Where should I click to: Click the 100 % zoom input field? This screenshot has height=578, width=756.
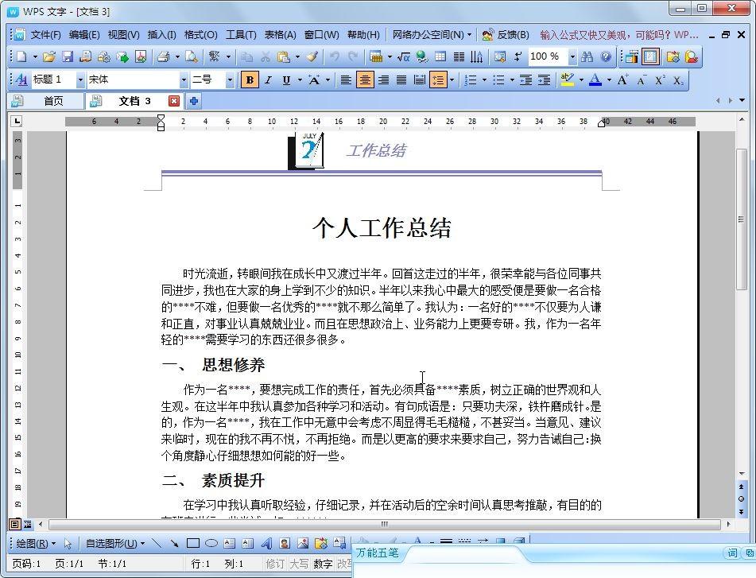click(548, 57)
